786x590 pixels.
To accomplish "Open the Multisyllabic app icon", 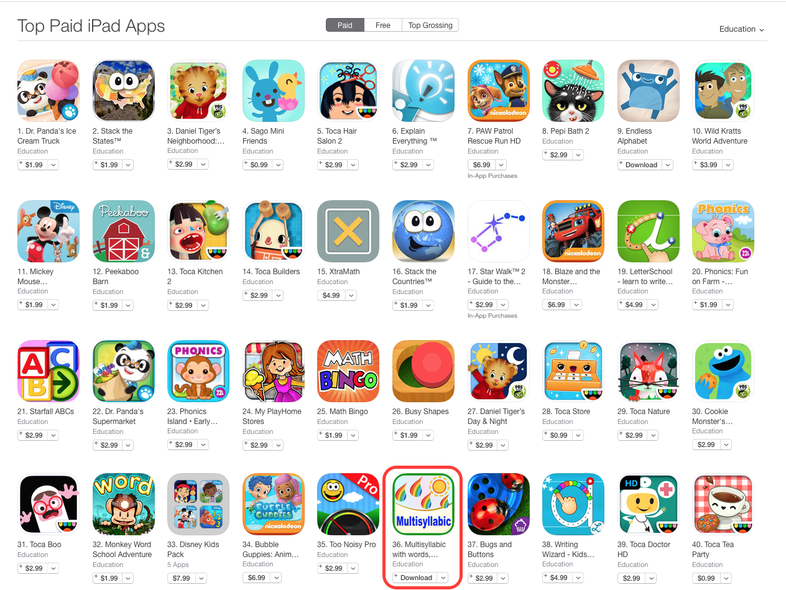I will [423, 504].
